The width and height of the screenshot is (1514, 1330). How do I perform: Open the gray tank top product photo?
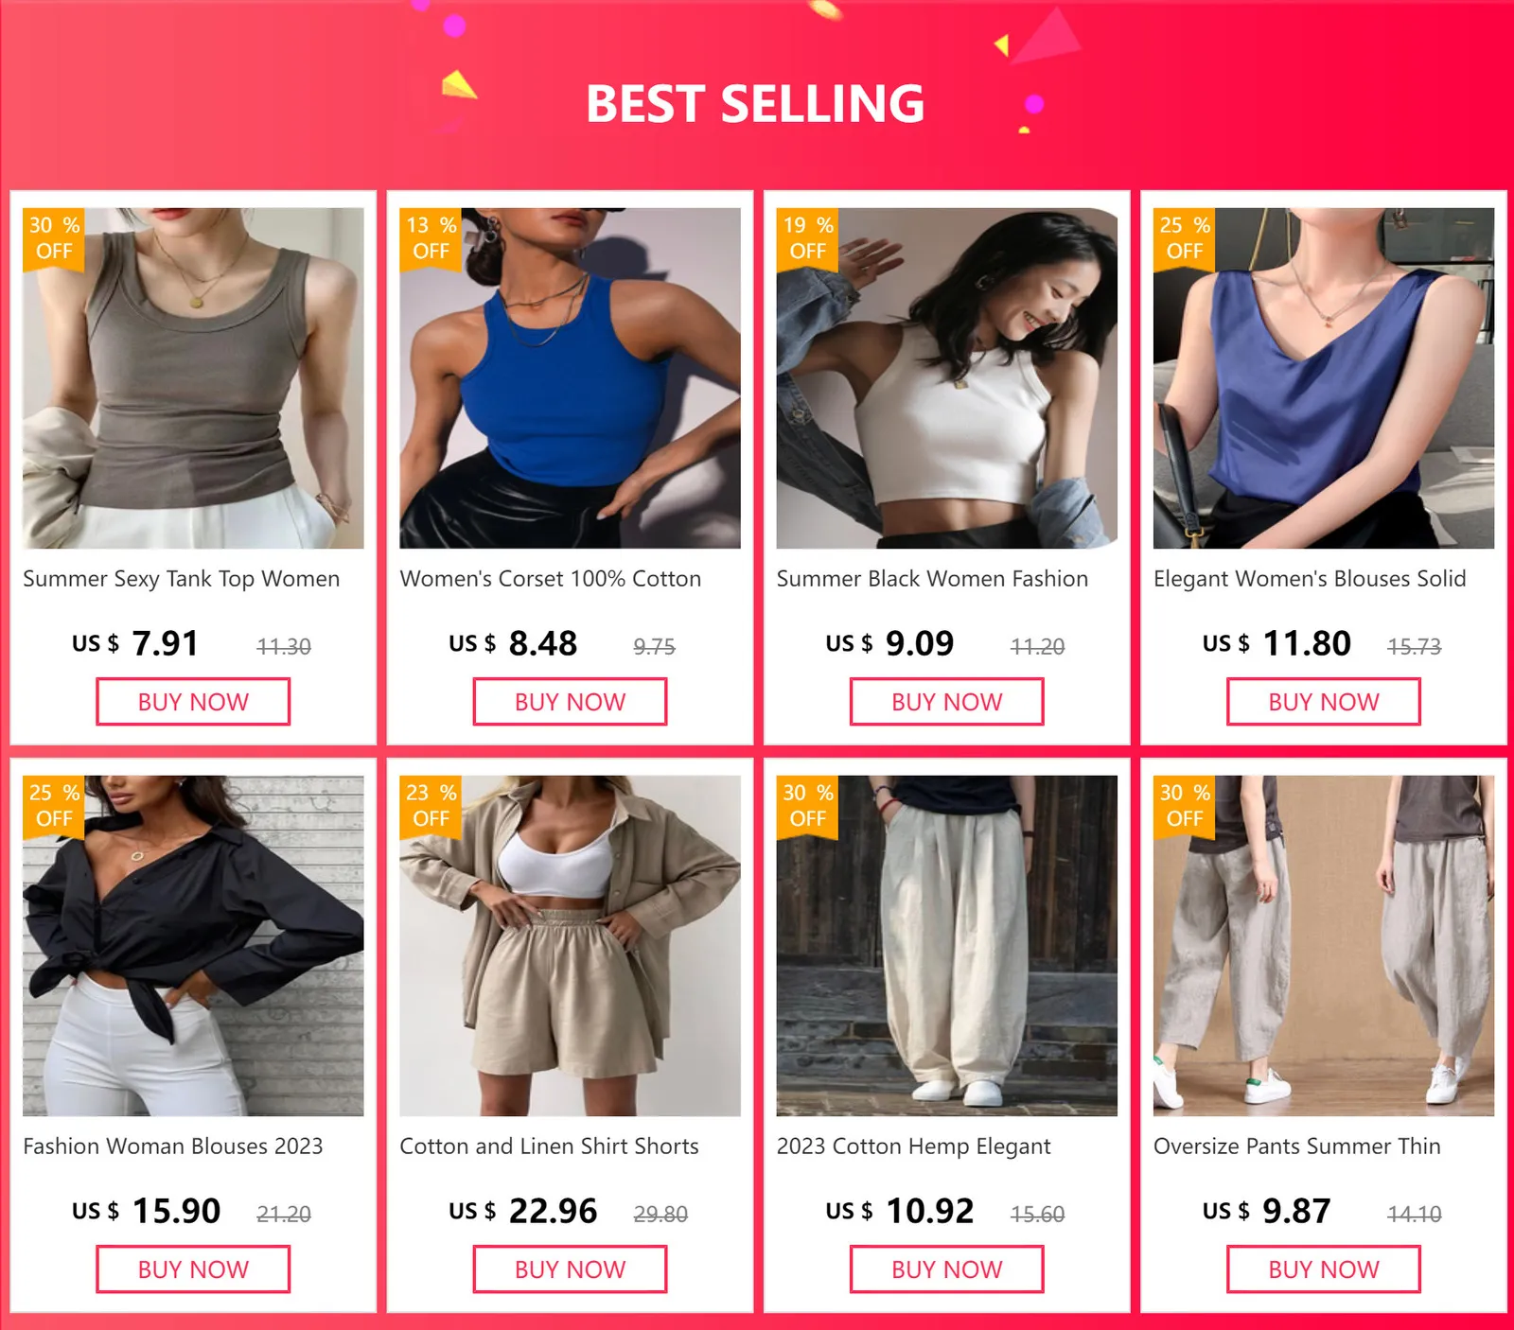click(x=193, y=378)
